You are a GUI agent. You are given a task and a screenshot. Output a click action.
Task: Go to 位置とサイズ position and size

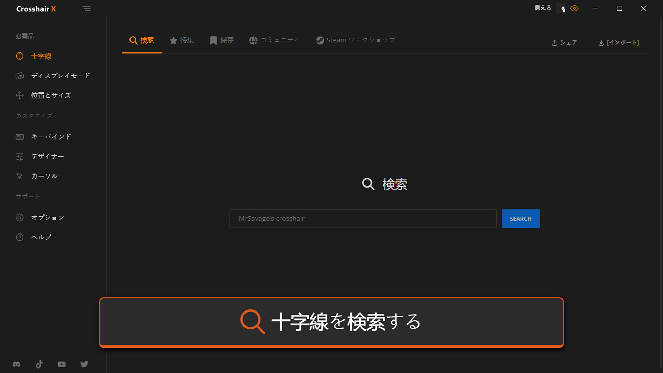[x=43, y=95]
